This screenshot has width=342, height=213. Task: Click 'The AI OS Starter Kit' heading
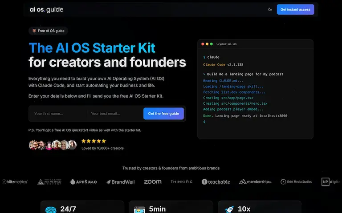92,48
